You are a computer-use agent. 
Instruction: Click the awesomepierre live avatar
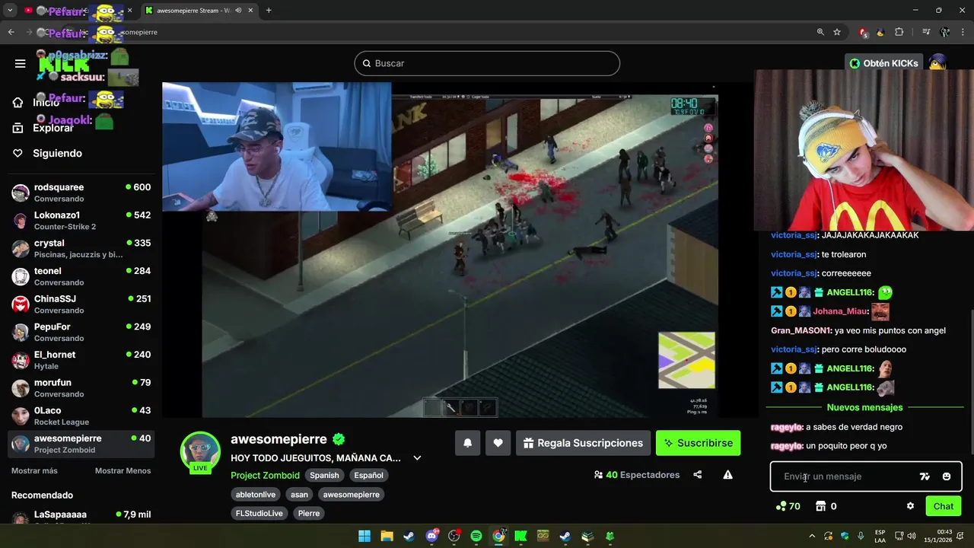point(200,452)
